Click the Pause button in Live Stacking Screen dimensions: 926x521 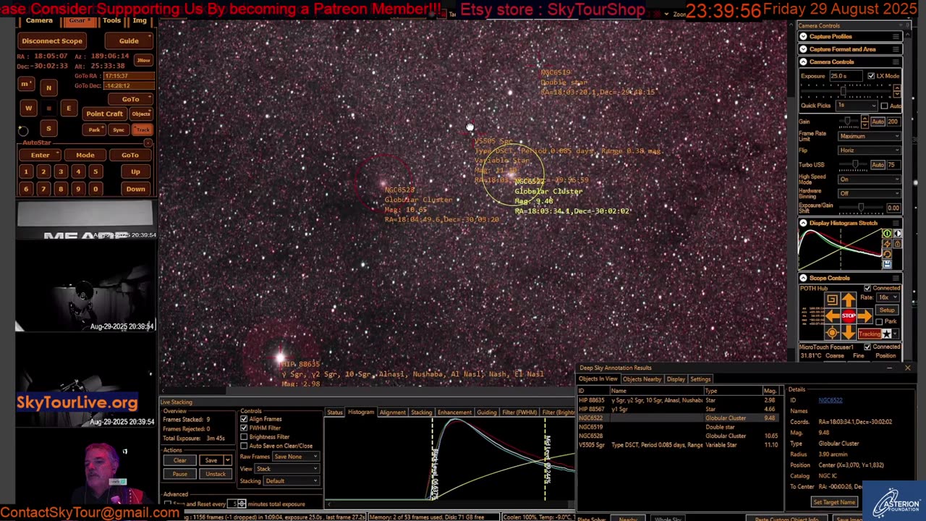[x=179, y=474]
